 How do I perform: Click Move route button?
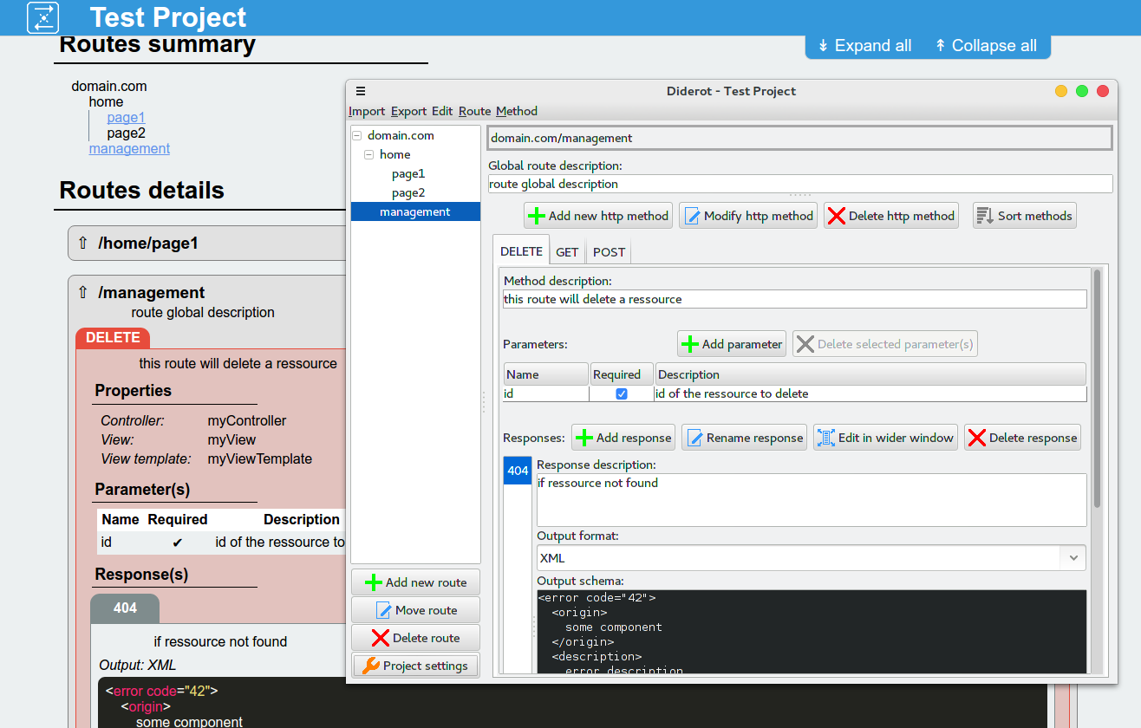coord(415,610)
